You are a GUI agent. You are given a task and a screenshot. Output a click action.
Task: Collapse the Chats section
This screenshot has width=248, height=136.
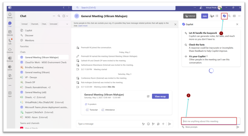tap(23, 52)
